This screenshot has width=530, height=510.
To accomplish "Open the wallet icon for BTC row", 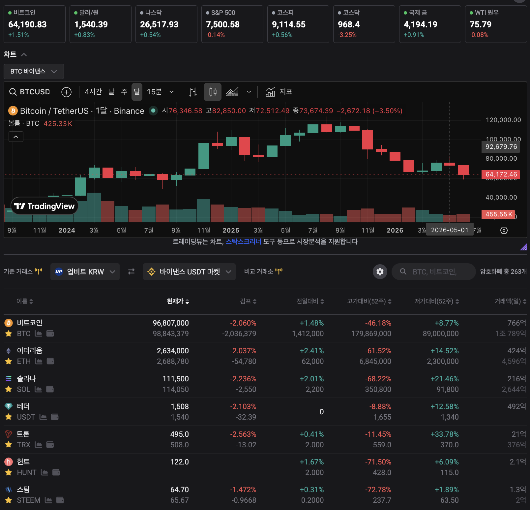I will (50, 334).
